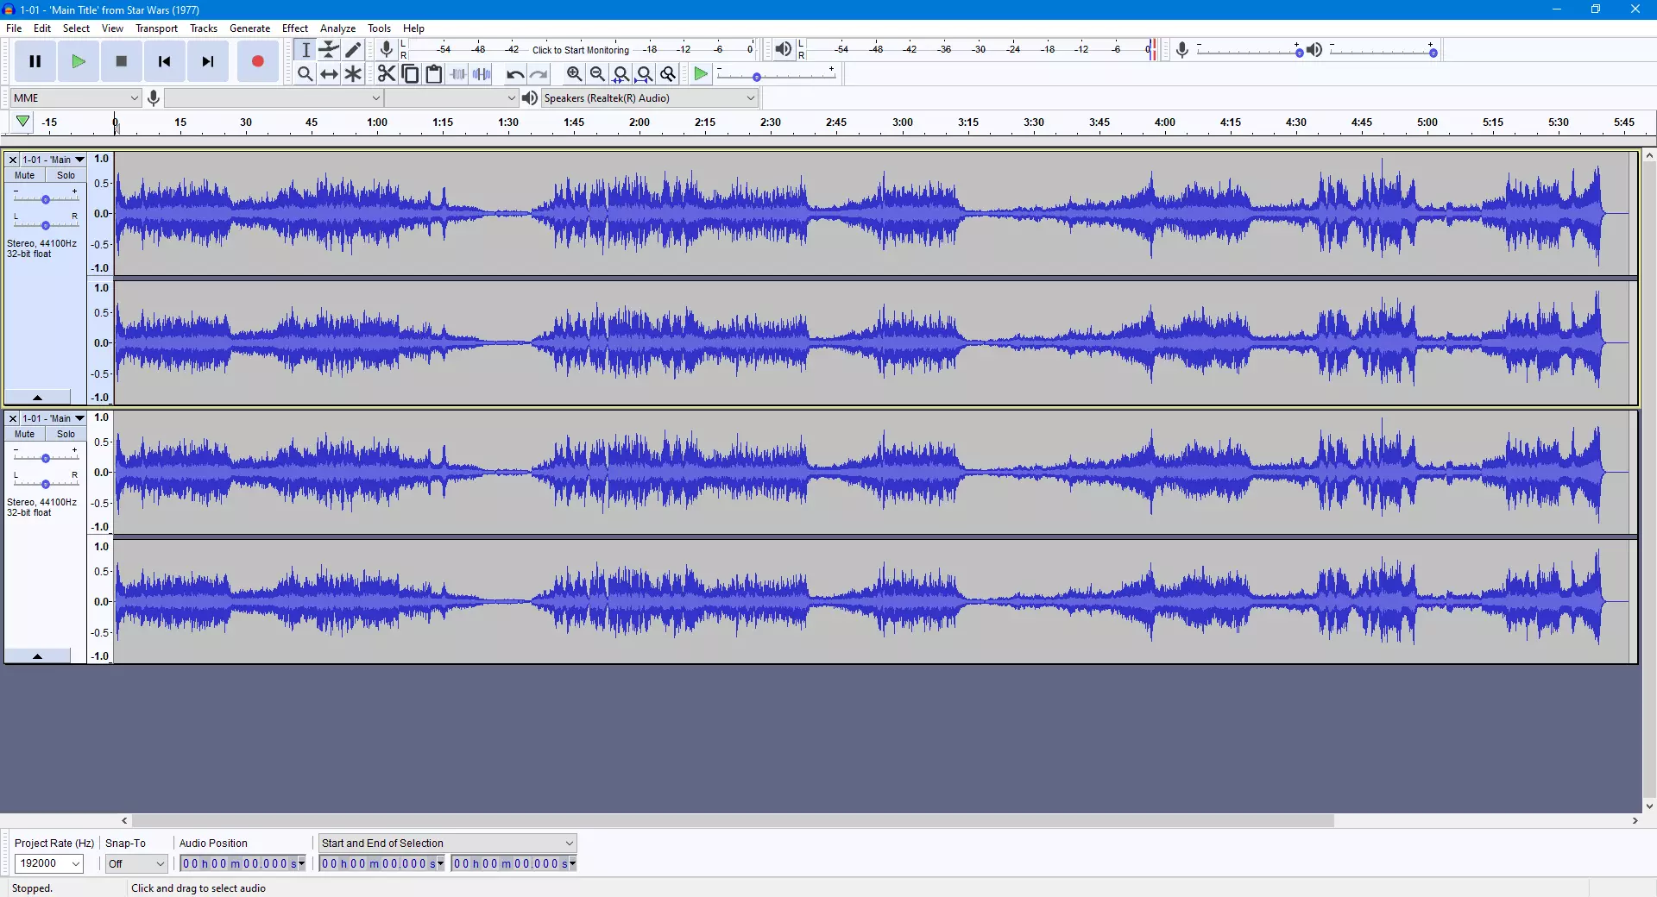Click the Fit Project to Width icon
The height and width of the screenshot is (897, 1657).
(644, 74)
